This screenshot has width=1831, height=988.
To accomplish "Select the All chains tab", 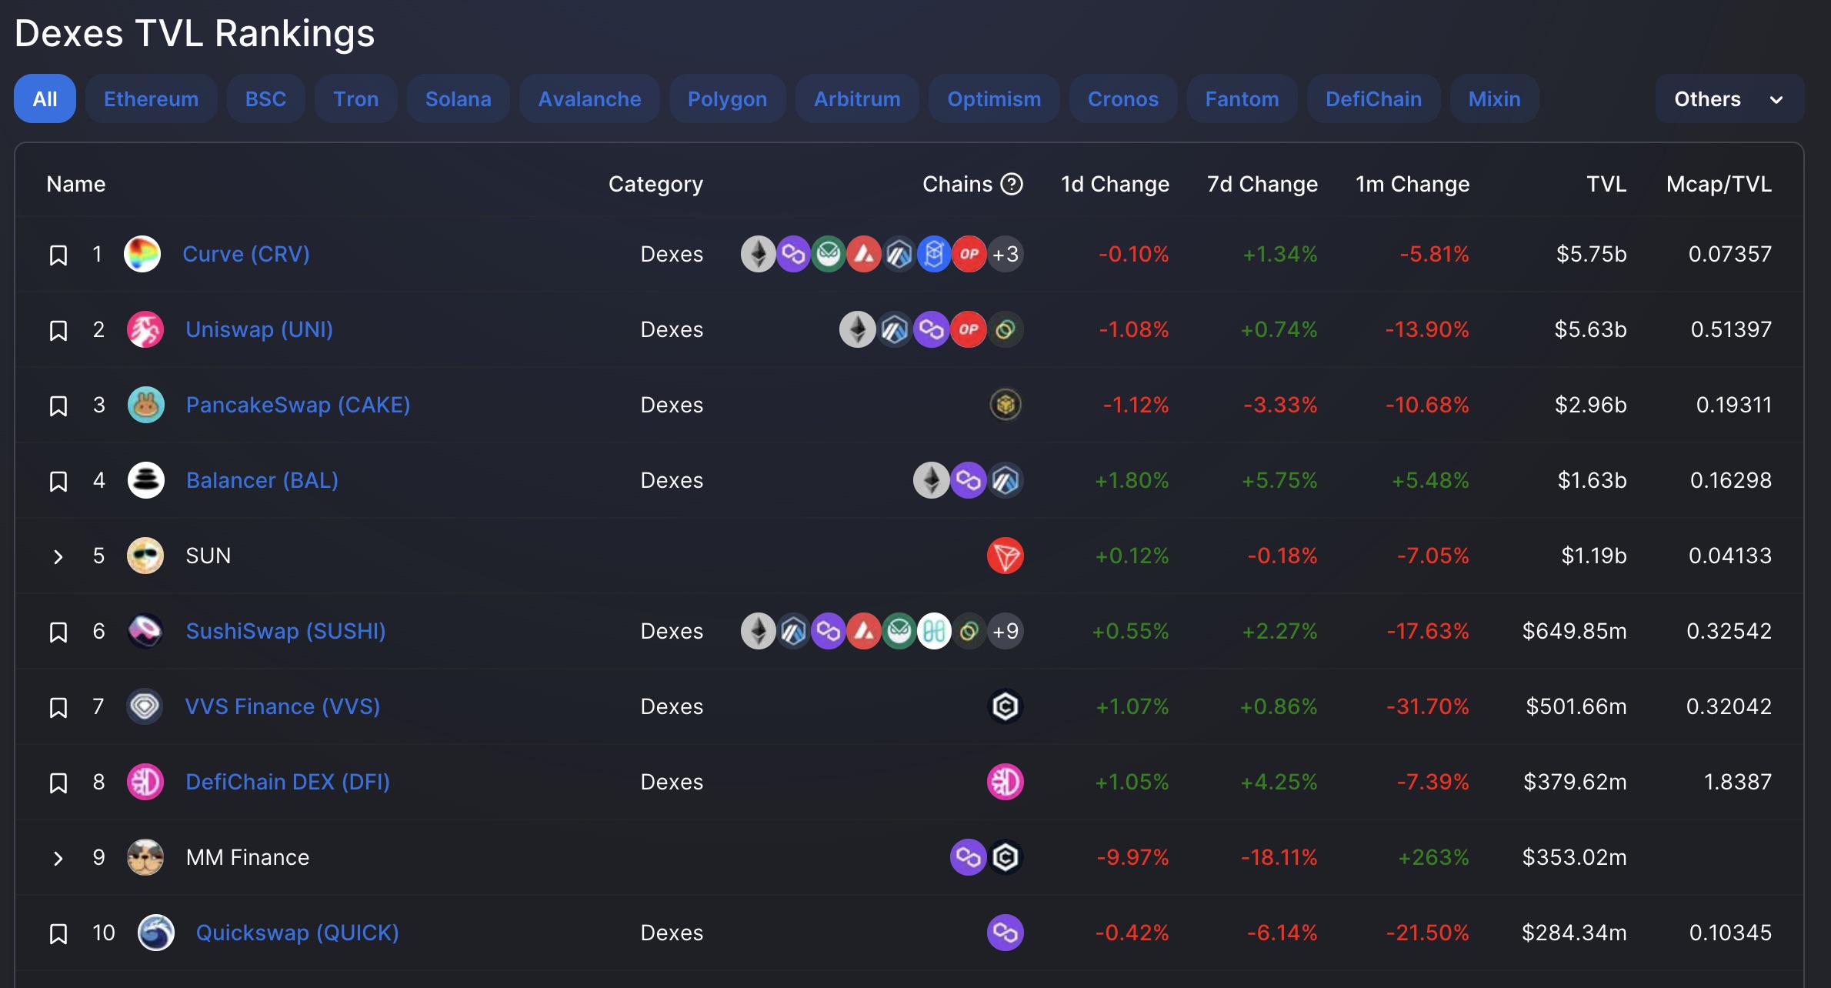I will point(45,99).
